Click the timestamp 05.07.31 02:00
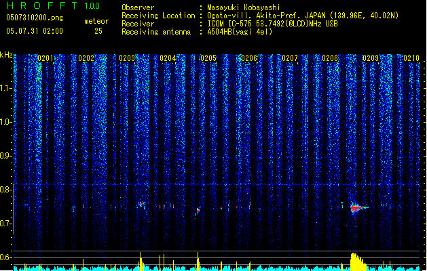The image size is (427, 271). click(35, 30)
